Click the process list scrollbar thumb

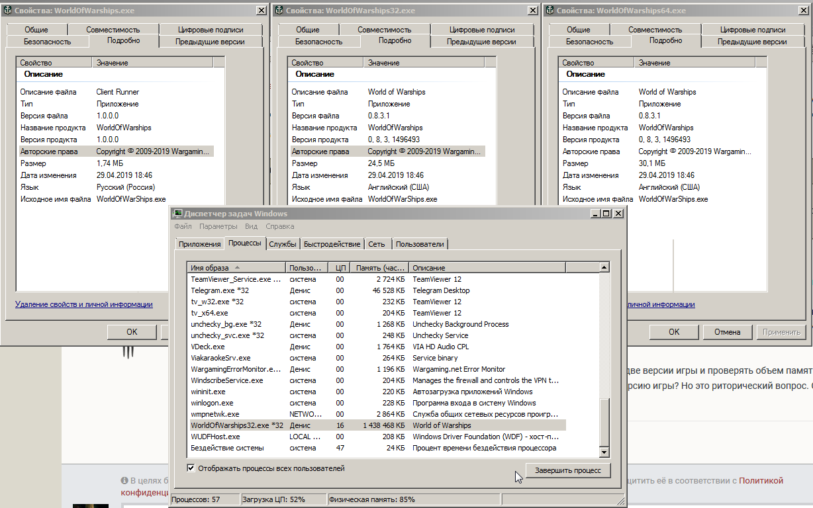click(x=604, y=423)
